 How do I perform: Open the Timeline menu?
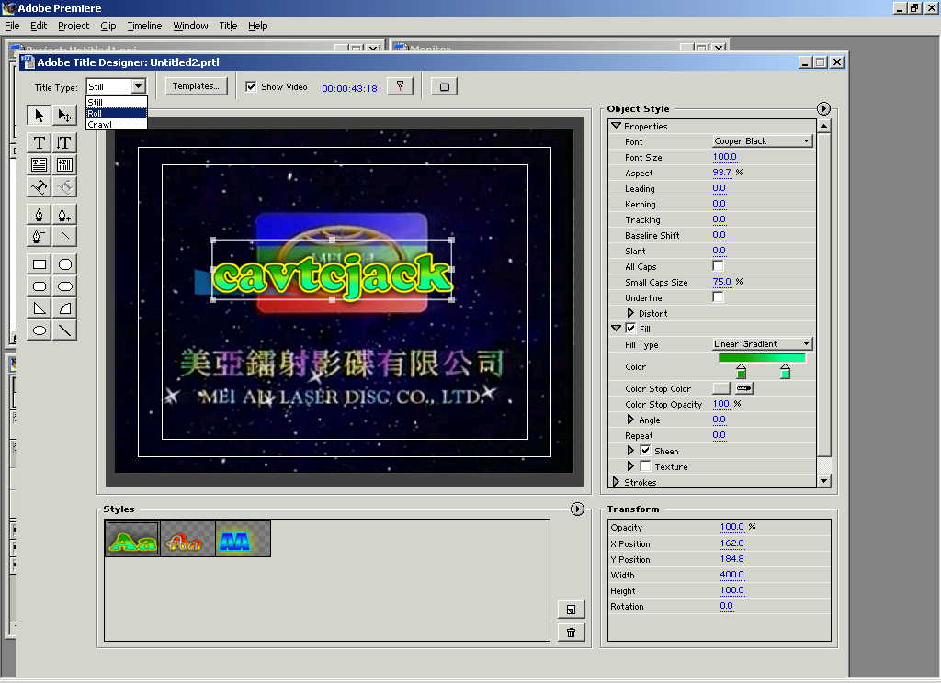click(144, 26)
